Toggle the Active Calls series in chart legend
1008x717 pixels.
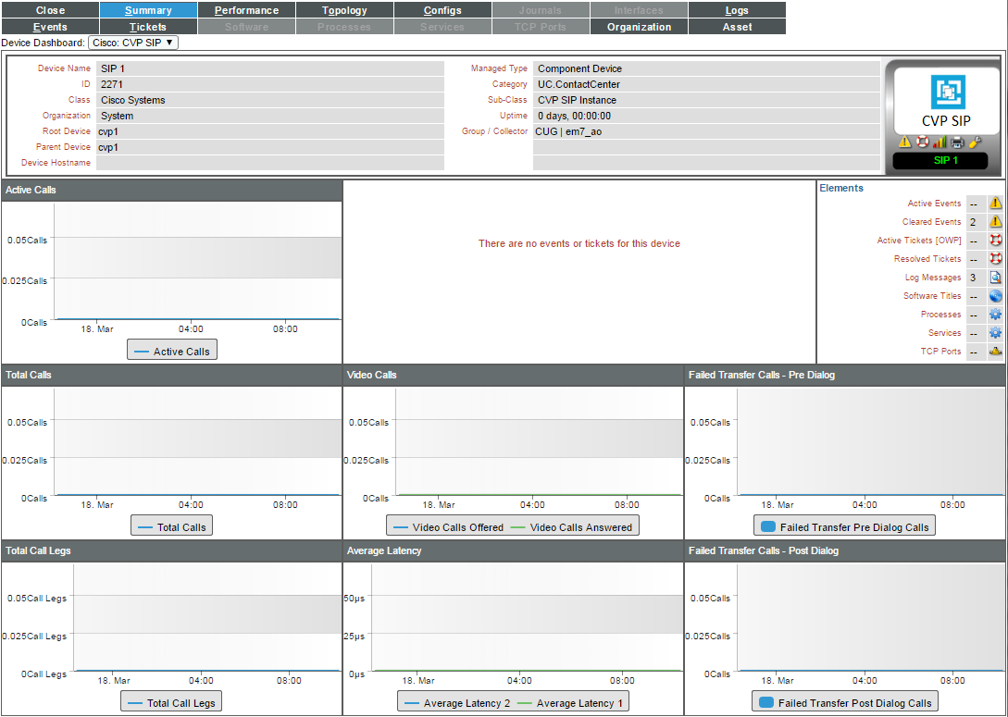(172, 351)
